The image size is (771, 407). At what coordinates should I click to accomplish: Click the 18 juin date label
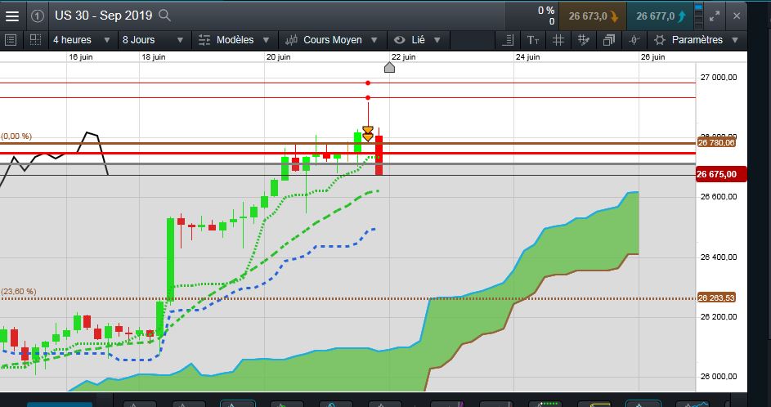[x=154, y=57]
